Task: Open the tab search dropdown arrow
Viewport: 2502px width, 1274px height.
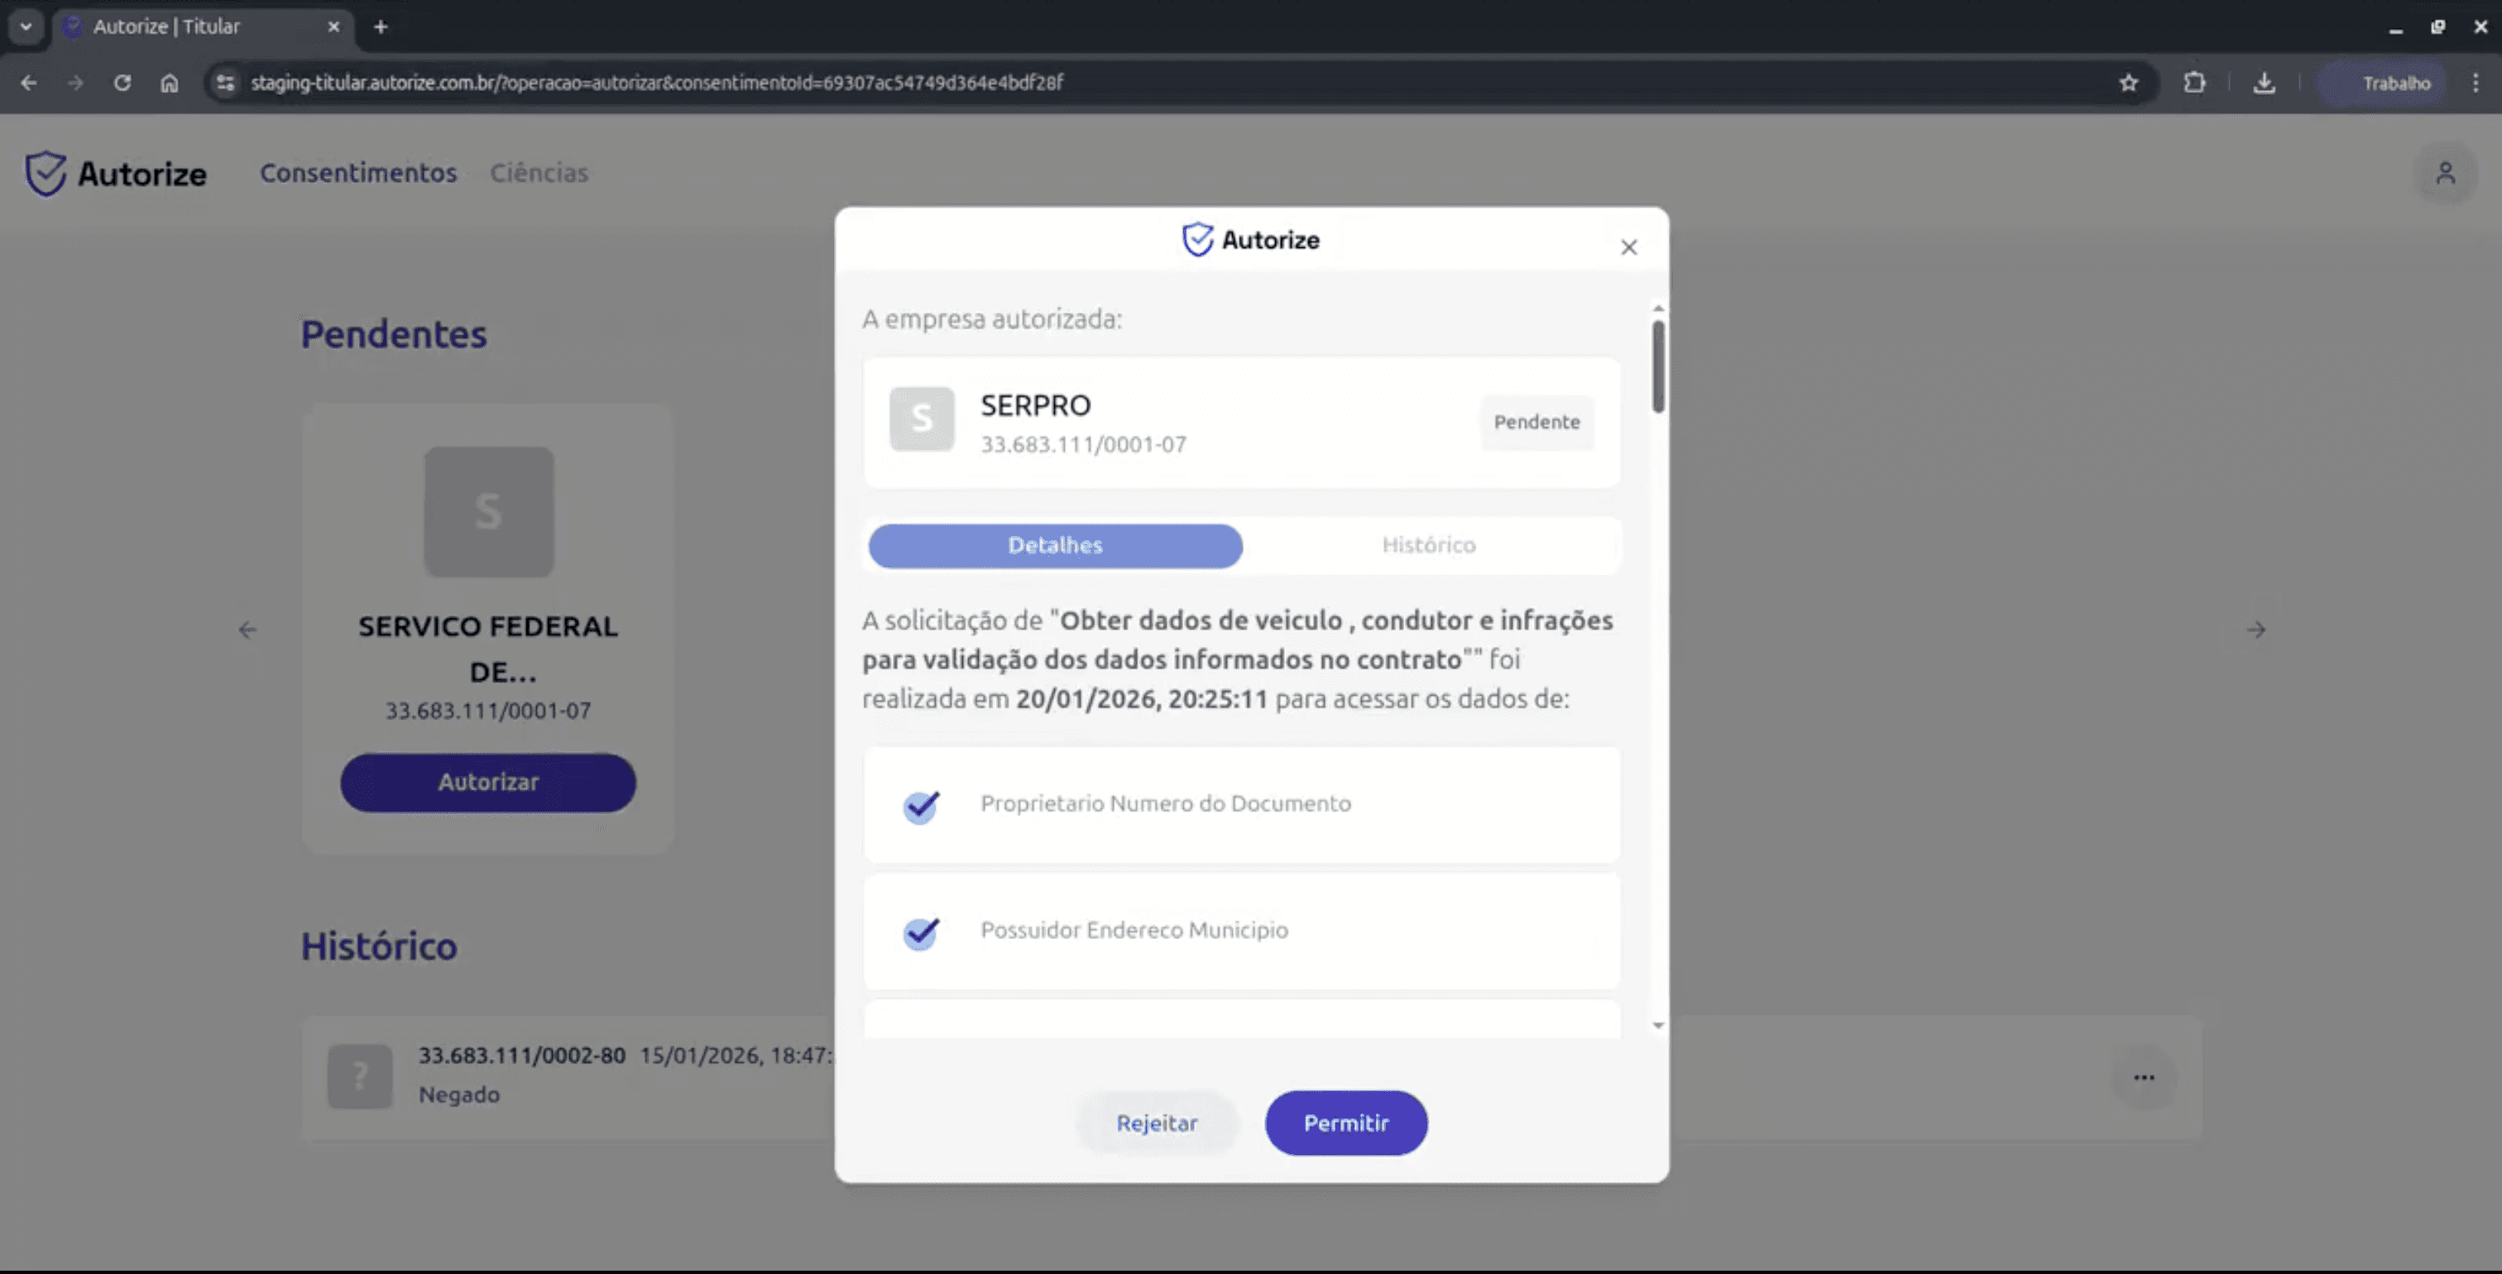Action: click(26, 26)
